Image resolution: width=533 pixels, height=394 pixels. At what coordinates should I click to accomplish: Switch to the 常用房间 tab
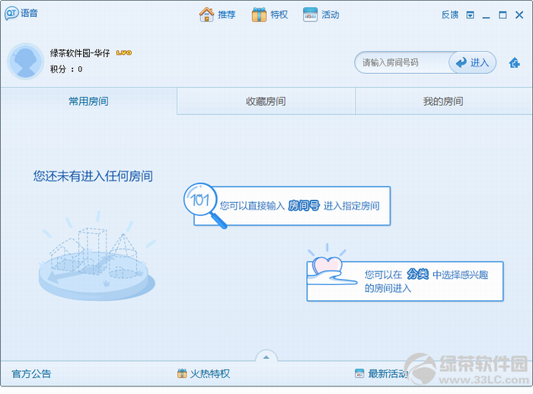pos(88,101)
